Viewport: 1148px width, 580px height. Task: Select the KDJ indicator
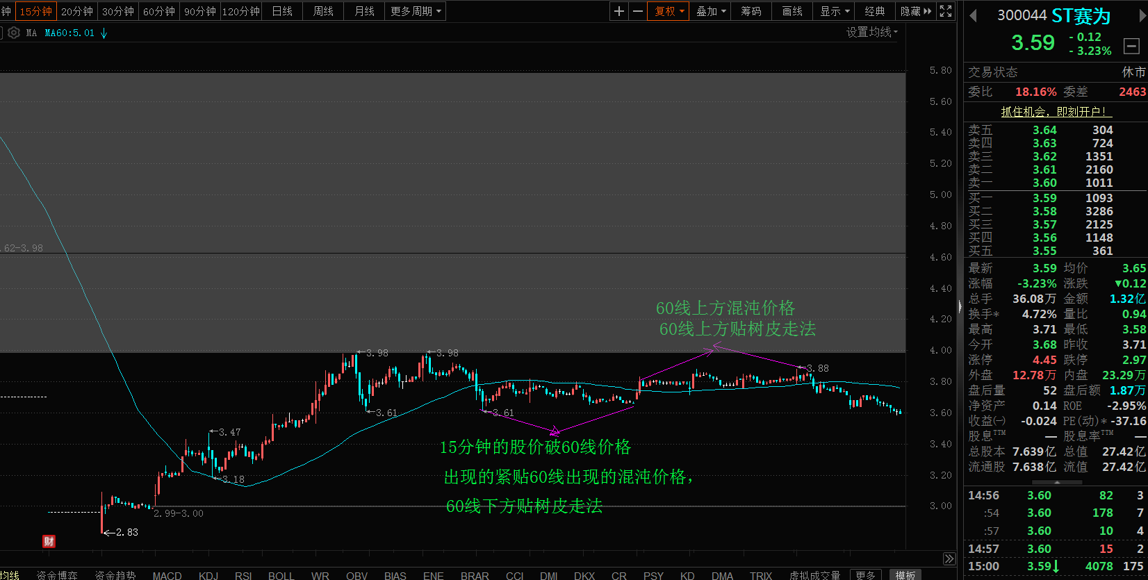[208, 575]
